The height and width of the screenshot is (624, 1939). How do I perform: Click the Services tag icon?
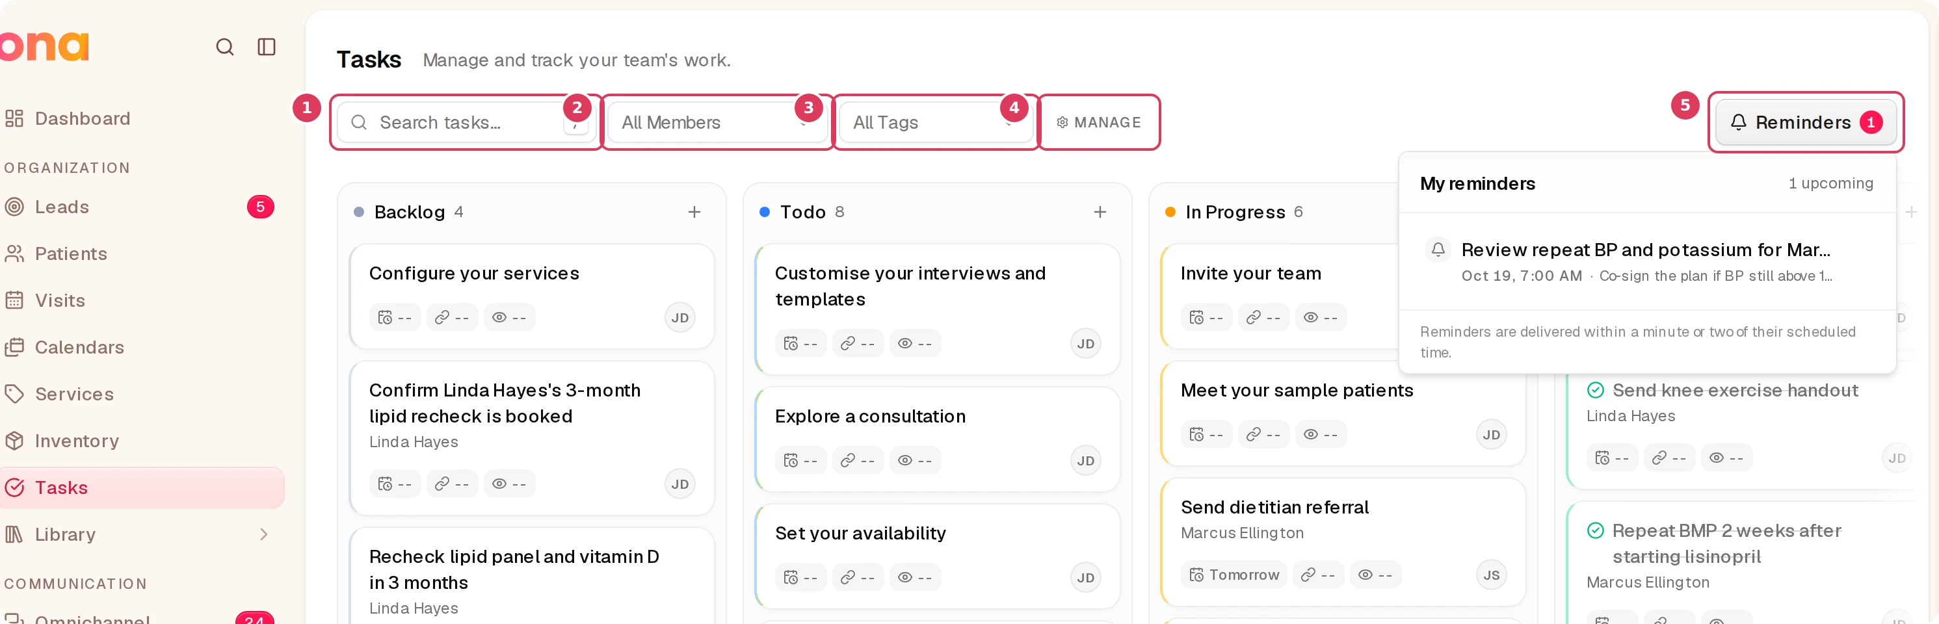coord(14,394)
